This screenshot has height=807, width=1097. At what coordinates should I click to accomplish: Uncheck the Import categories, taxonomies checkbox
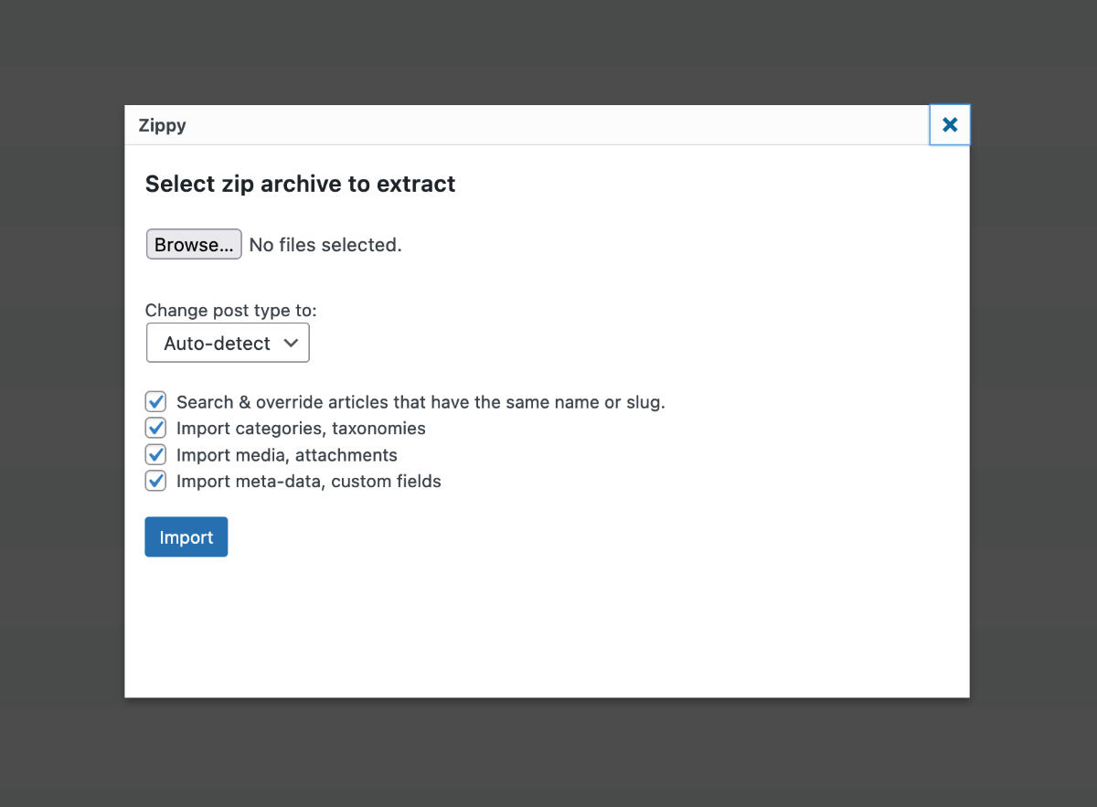[x=156, y=428]
